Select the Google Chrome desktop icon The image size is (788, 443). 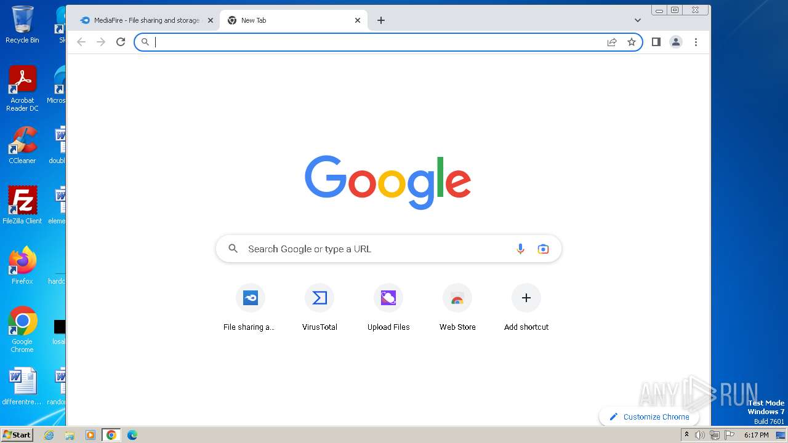(x=22, y=330)
